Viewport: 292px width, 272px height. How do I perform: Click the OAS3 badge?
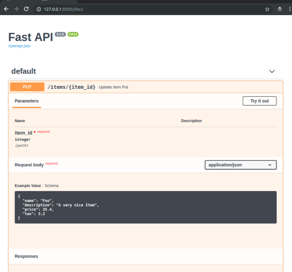73,34
